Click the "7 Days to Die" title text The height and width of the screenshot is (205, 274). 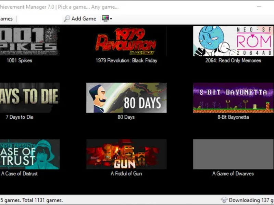click(x=20, y=117)
